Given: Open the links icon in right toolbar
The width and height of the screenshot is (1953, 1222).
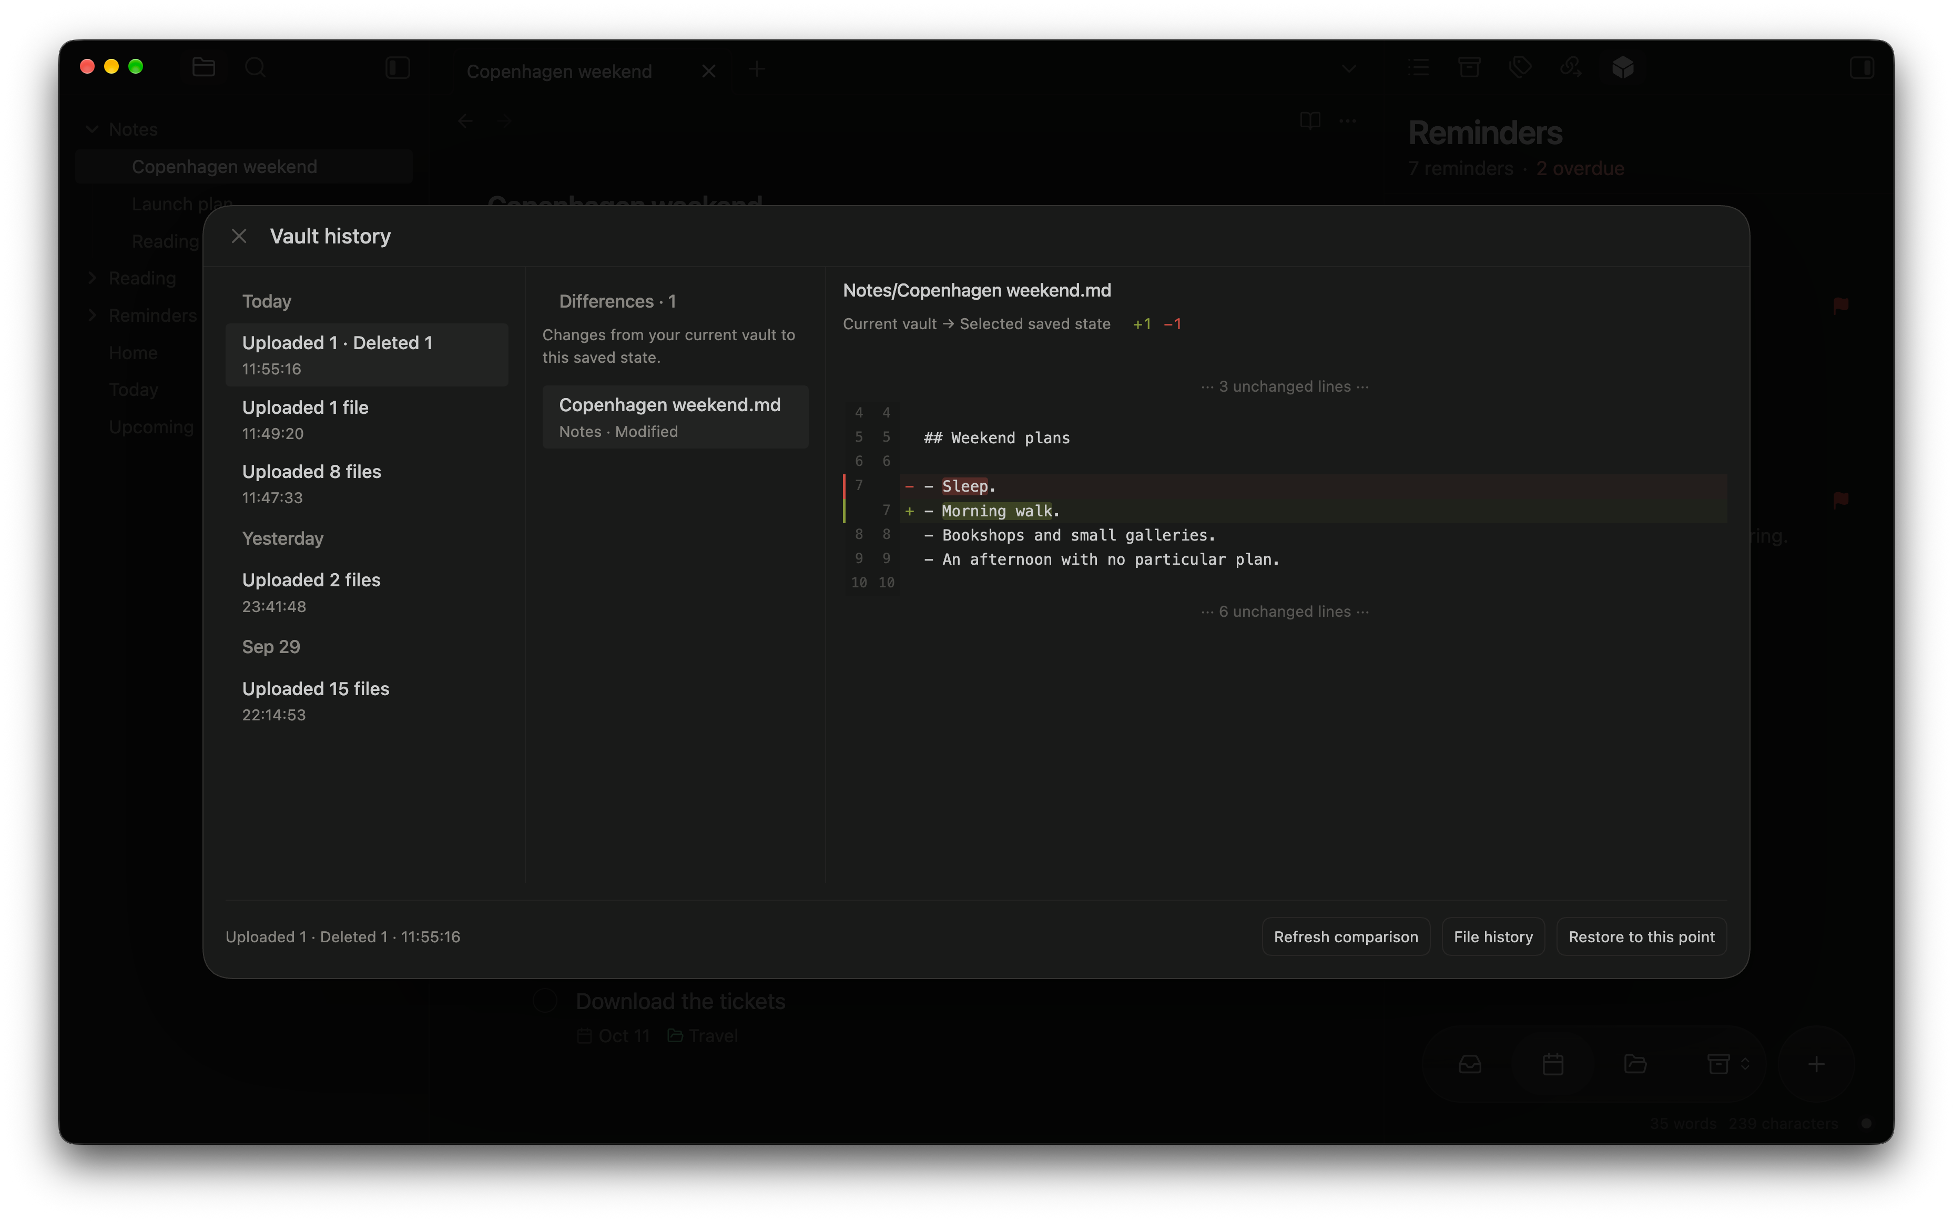Looking at the screenshot, I should pyautogui.click(x=1571, y=67).
